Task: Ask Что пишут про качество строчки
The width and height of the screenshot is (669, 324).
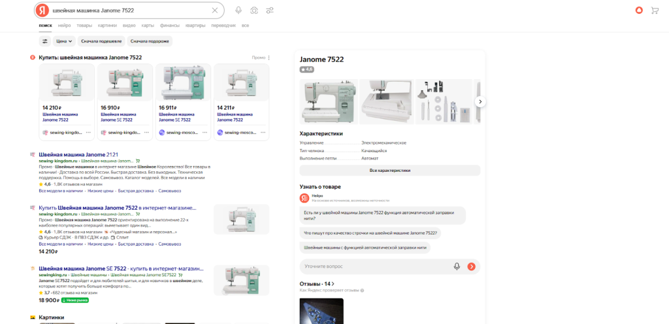Action: click(x=370, y=233)
